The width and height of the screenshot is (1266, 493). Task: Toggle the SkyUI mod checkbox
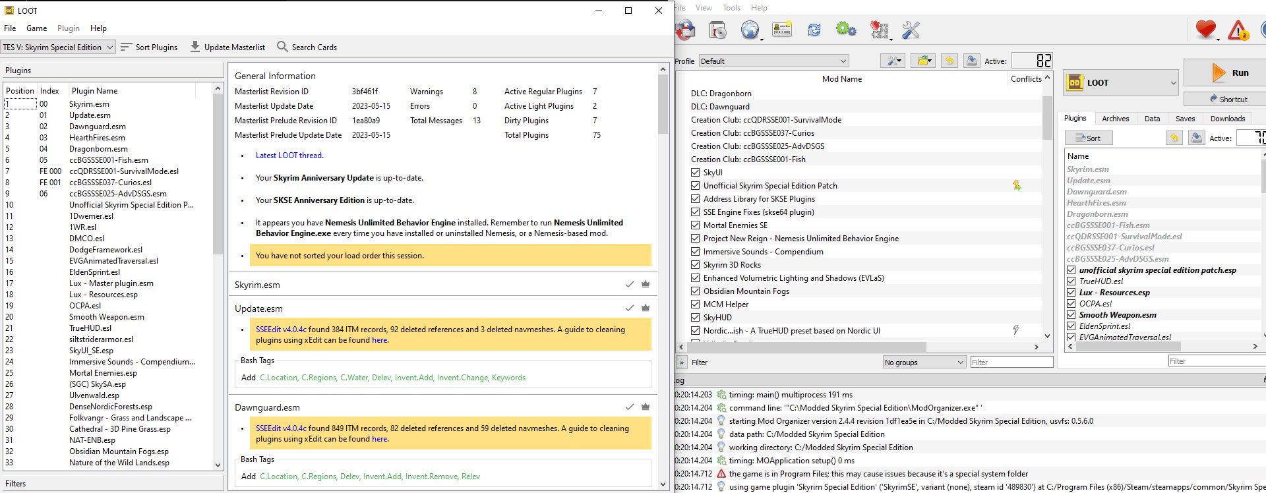pyautogui.click(x=695, y=172)
